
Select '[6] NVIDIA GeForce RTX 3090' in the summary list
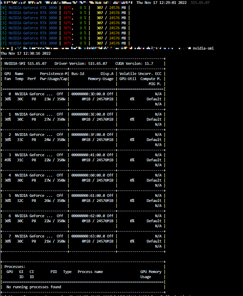(28, 38)
